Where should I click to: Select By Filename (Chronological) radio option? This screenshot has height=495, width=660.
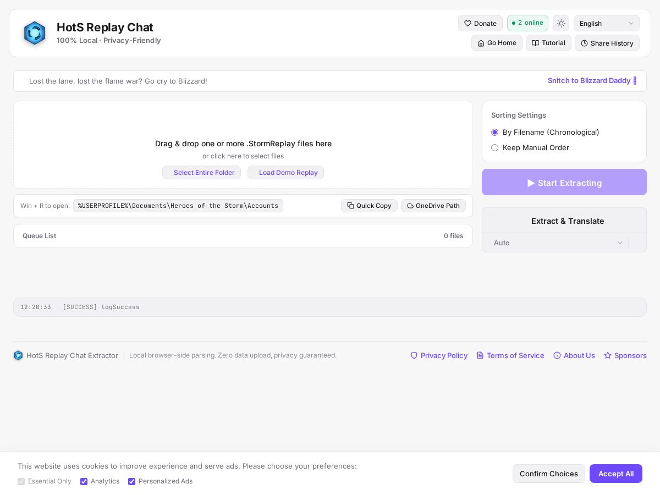[494, 132]
